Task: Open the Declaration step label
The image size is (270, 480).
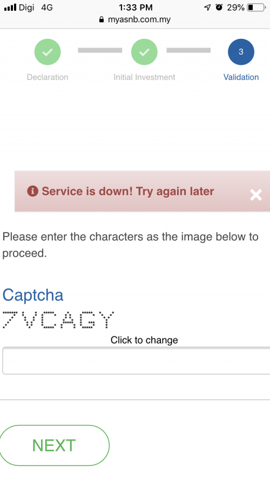Action: click(x=48, y=77)
